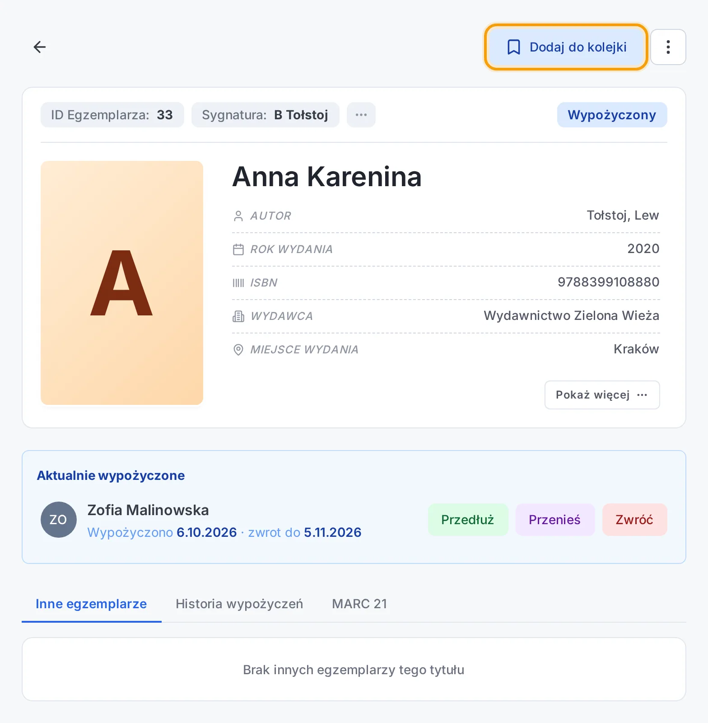Click the ID Egzemplarza 33 chip
This screenshot has height=723, width=708.
click(112, 115)
